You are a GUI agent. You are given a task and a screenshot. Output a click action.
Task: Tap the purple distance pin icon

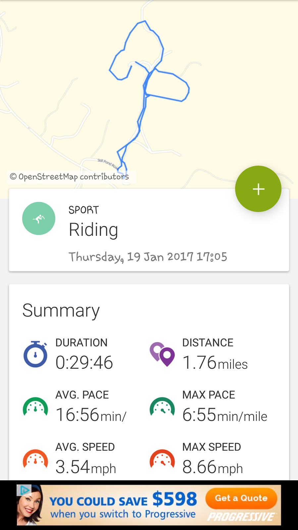162,354
